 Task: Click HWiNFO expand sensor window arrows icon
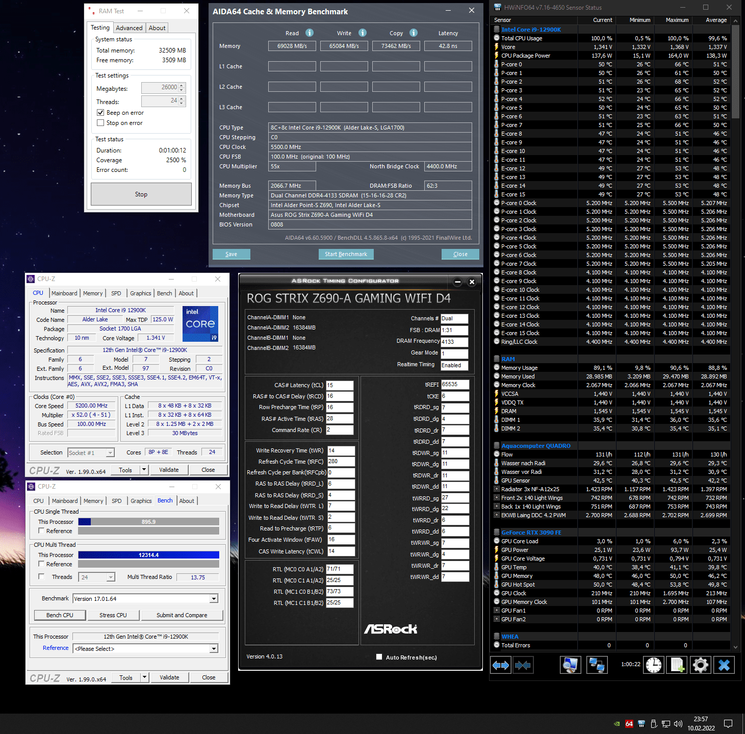pyautogui.click(x=500, y=665)
